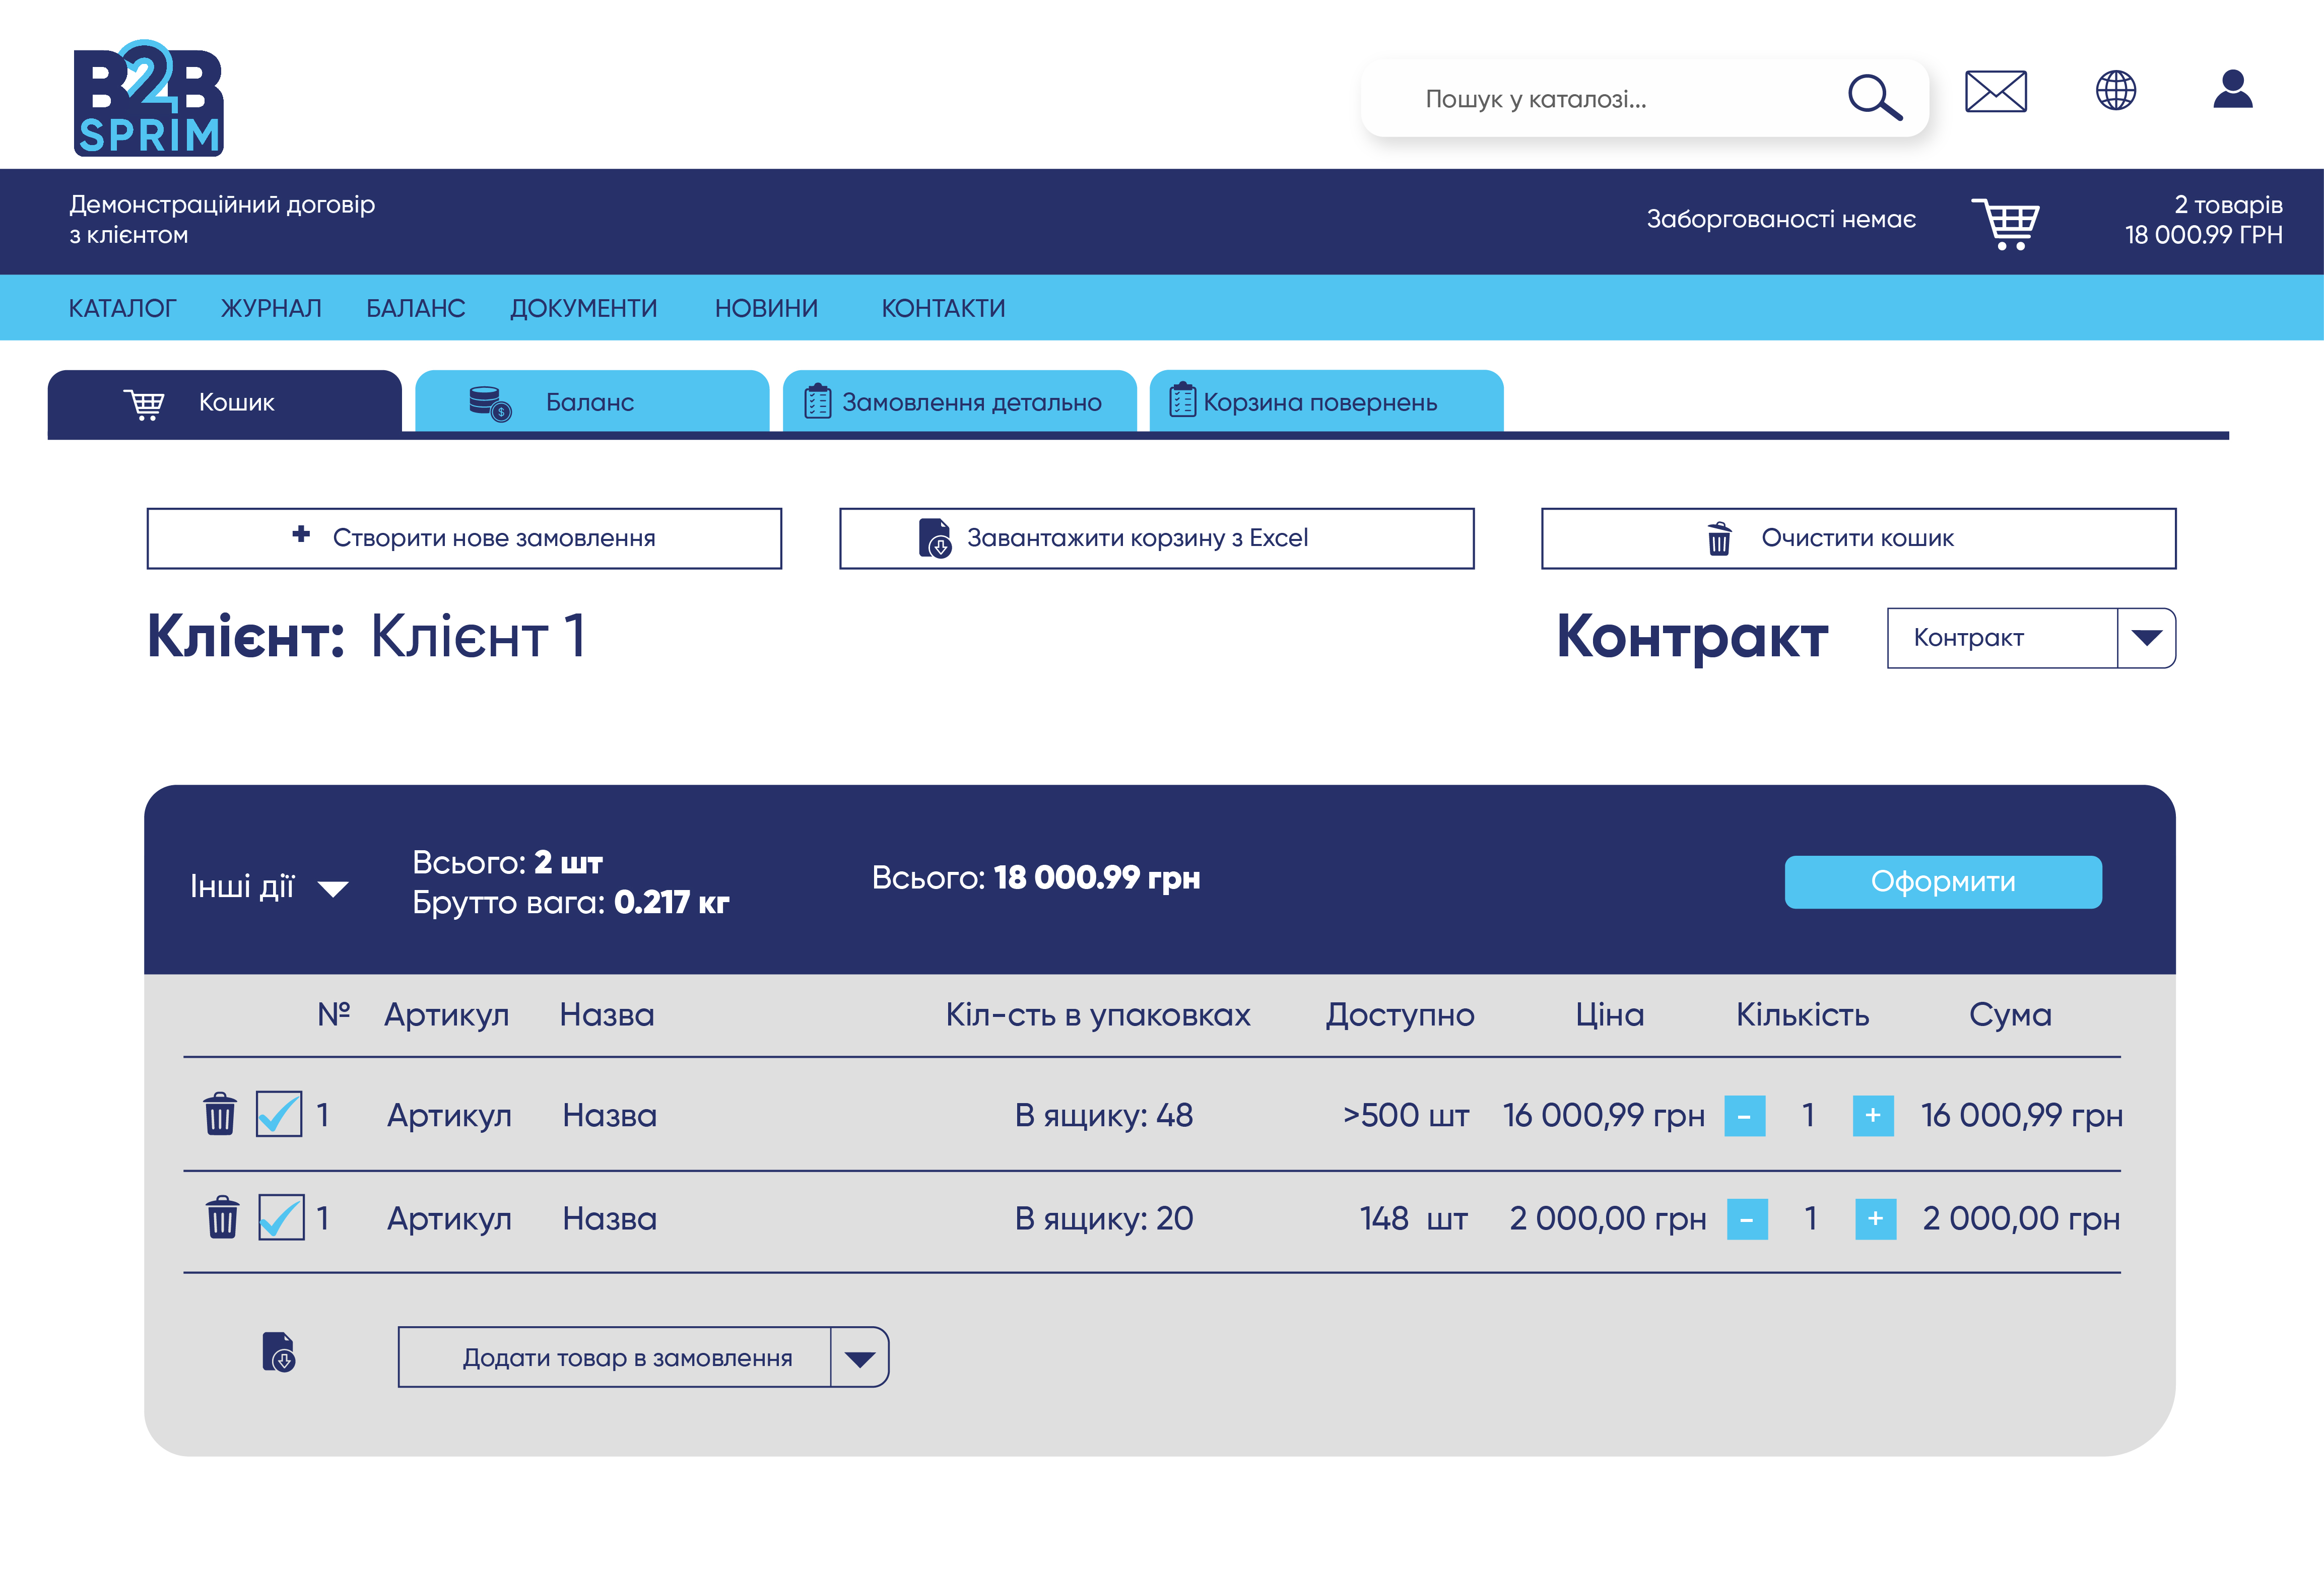Open КАТАЛОГ menu item
The image size is (2324, 1570).
coord(122,308)
